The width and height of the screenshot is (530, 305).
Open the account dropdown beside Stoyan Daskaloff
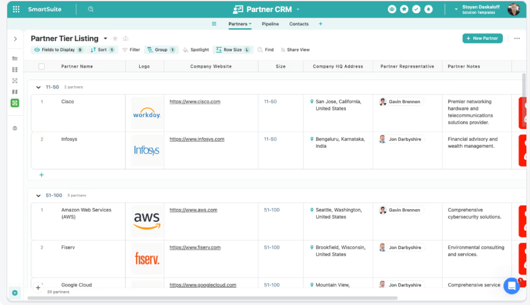pyautogui.click(x=456, y=9)
